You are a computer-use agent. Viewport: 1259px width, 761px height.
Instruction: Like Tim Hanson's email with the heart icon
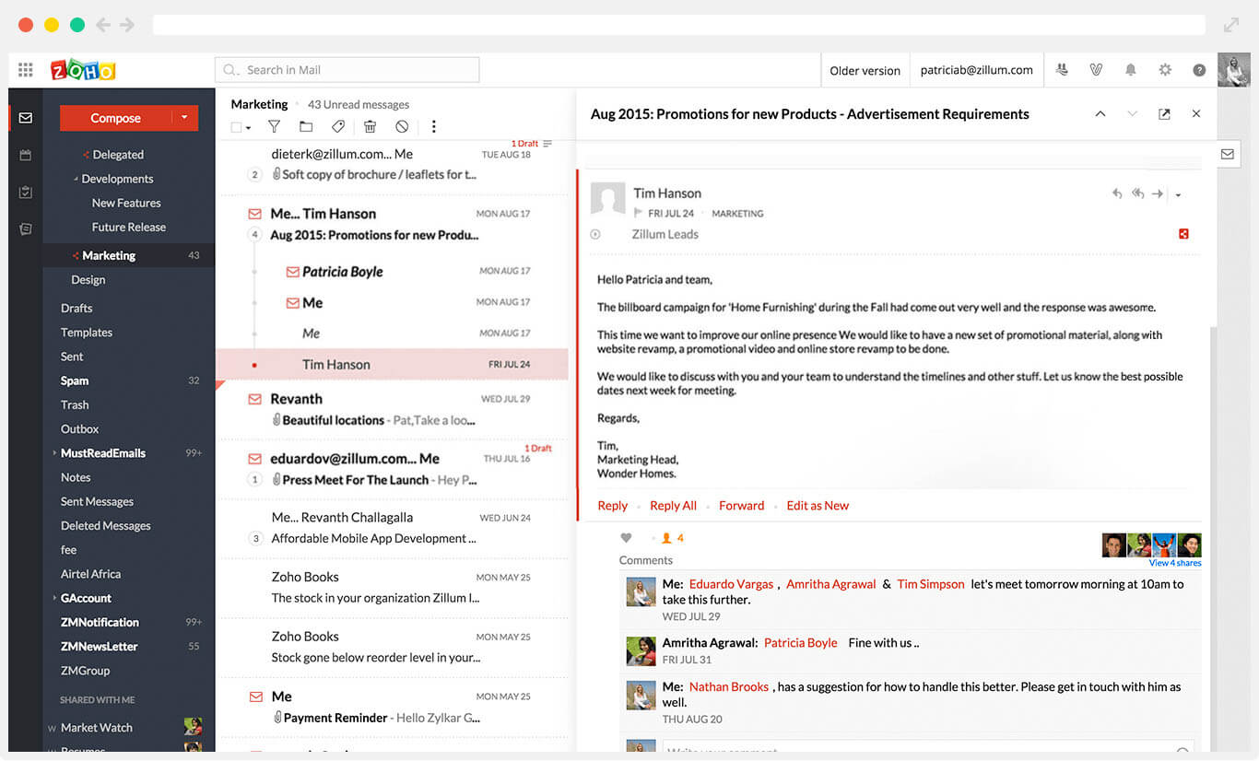coord(626,537)
